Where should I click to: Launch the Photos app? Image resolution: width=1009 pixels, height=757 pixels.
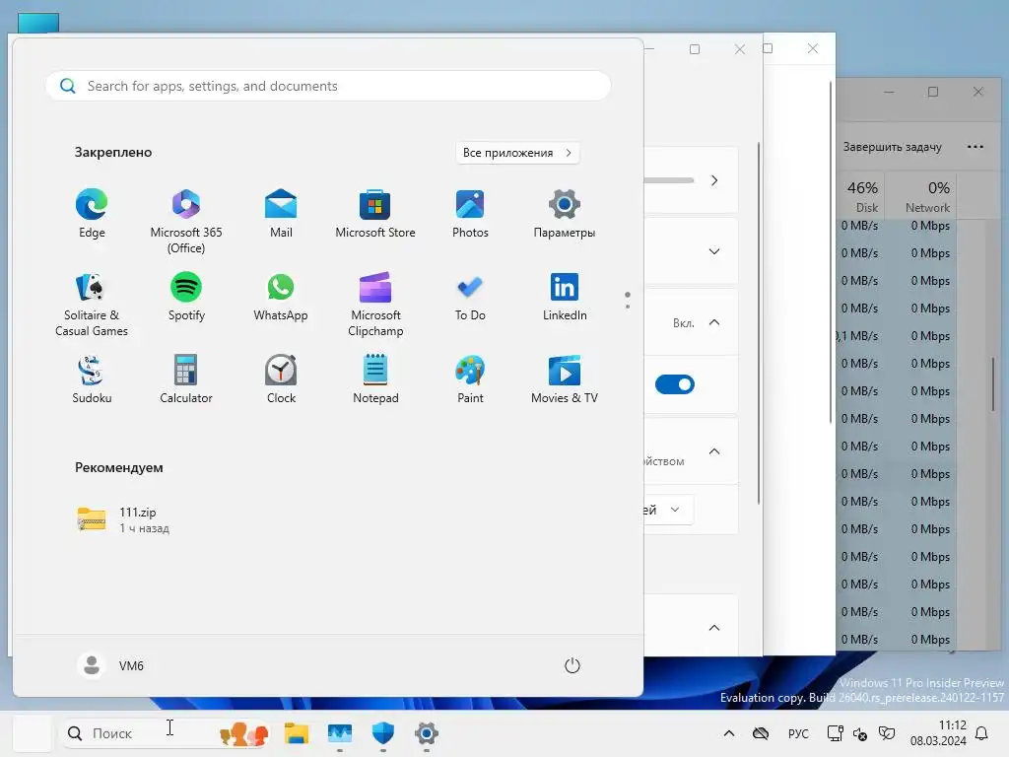coord(470,214)
